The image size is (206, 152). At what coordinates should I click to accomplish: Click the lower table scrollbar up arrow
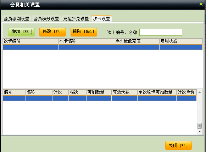[x=200, y=92]
